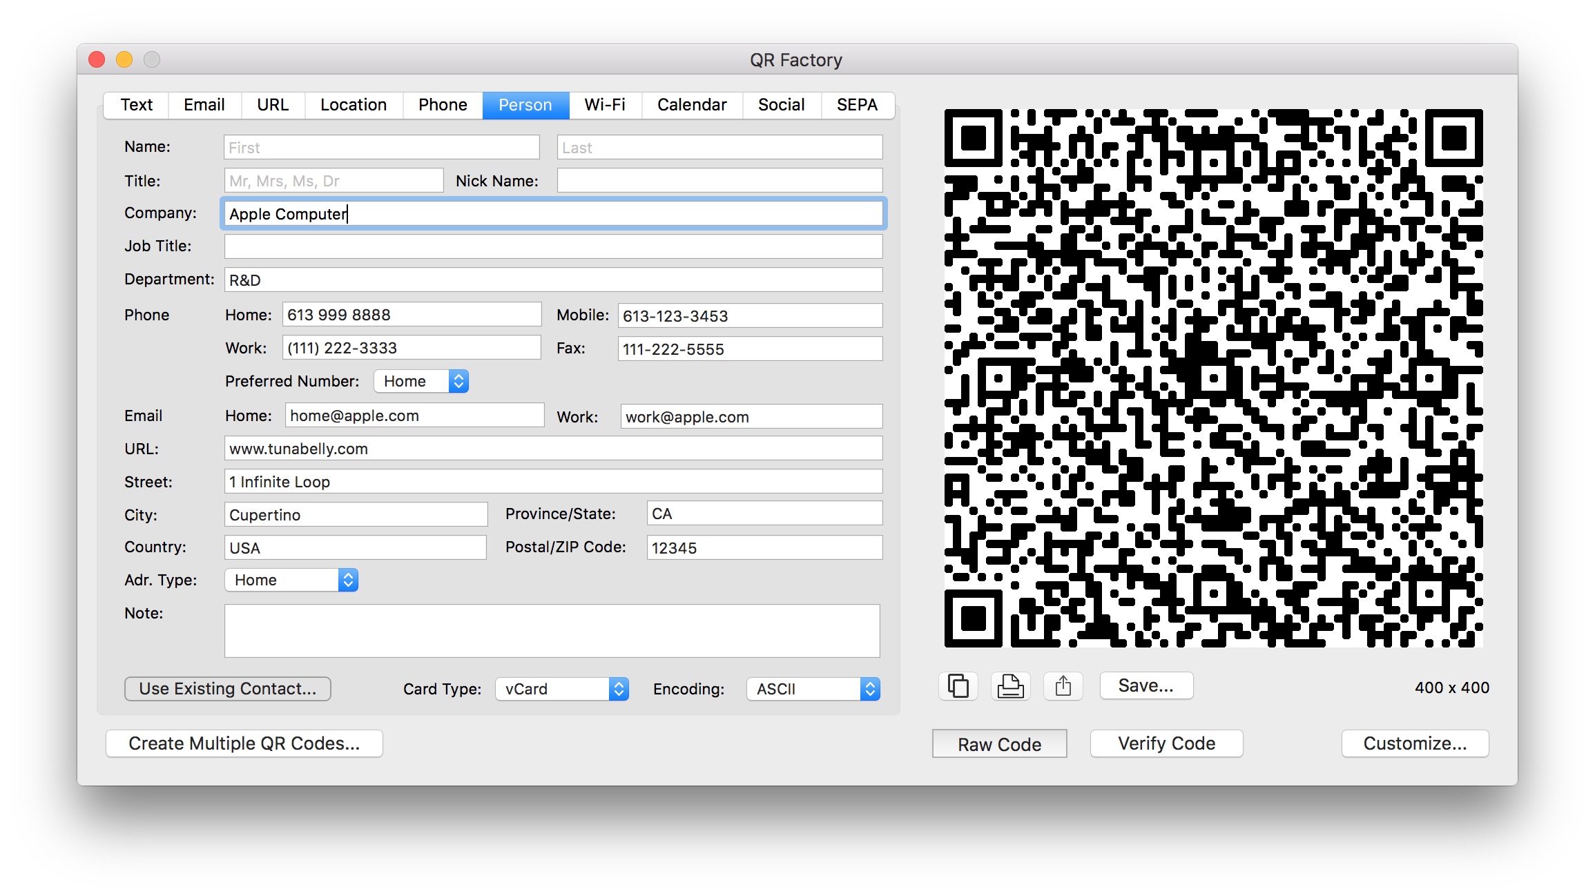Image resolution: width=1595 pixels, height=896 pixels.
Task: Click the Note text area
Action: (552, 631)
